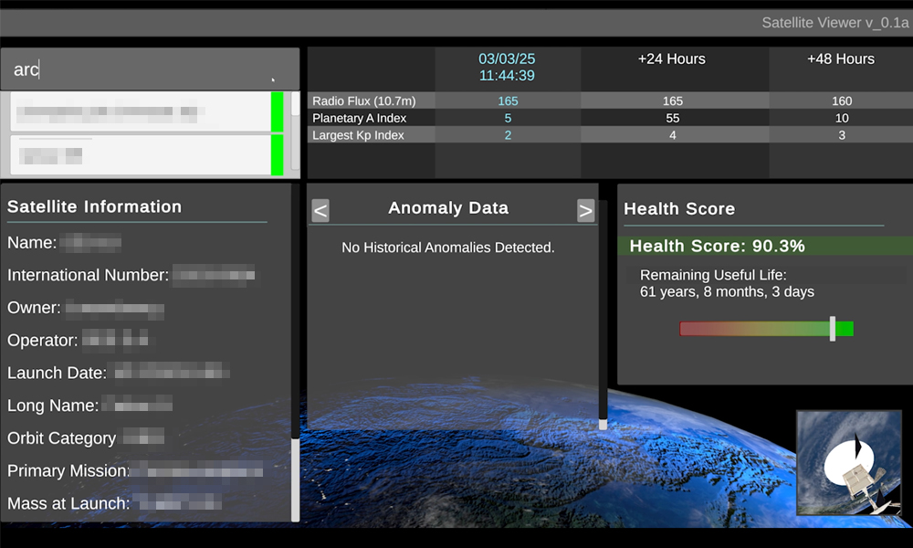Click the 'Owner:' field label
This screenshot has height=548, width=913.
(34, 308)
